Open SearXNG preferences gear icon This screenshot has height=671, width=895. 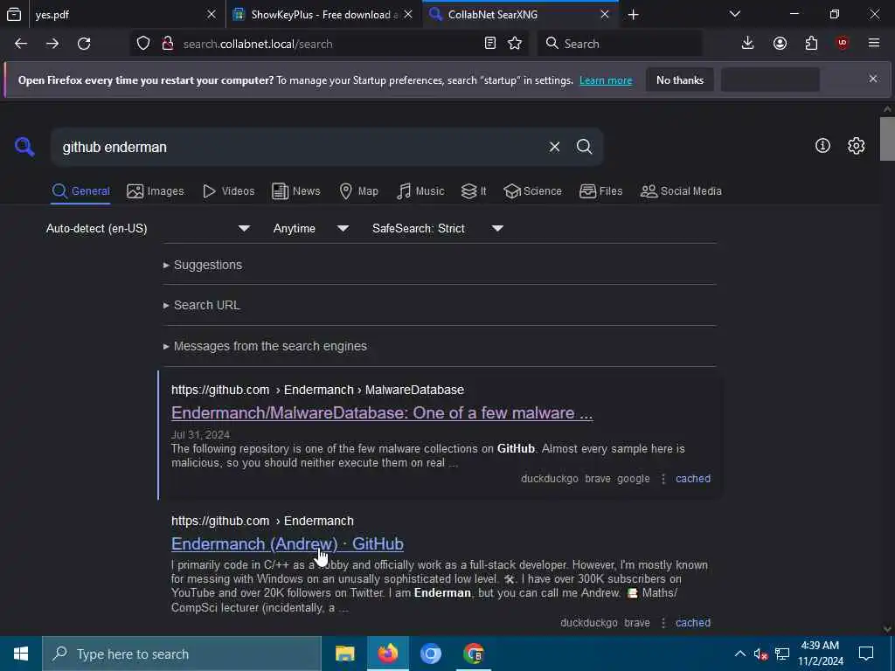coord(857,146)
